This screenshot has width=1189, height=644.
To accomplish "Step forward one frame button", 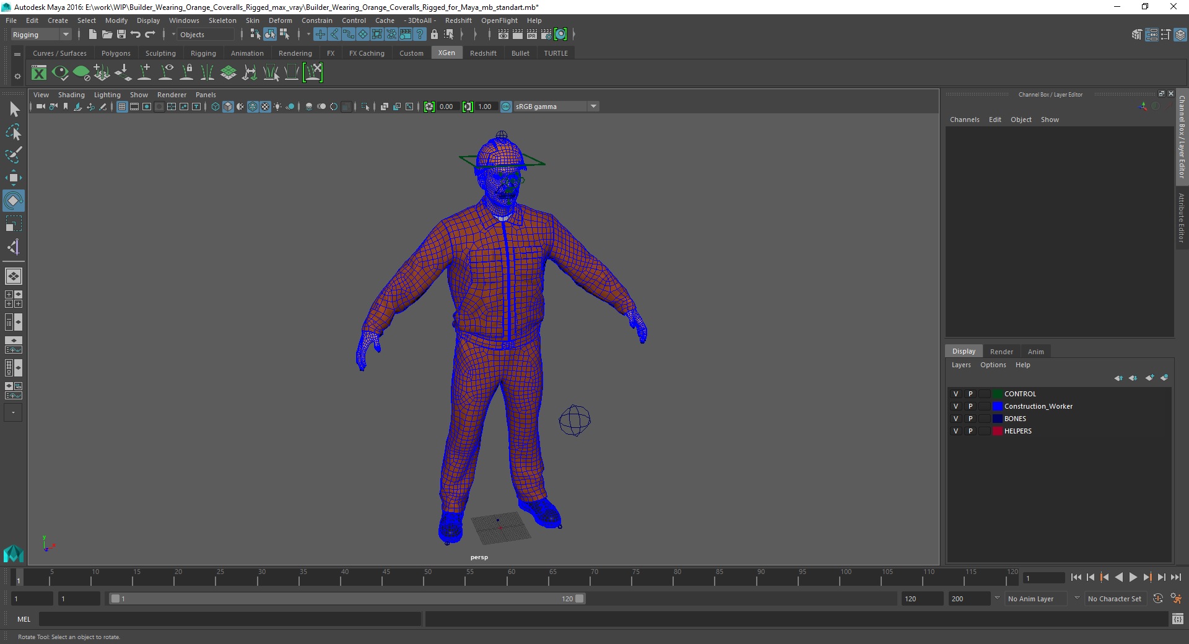I will click(x=1161, y=577).
